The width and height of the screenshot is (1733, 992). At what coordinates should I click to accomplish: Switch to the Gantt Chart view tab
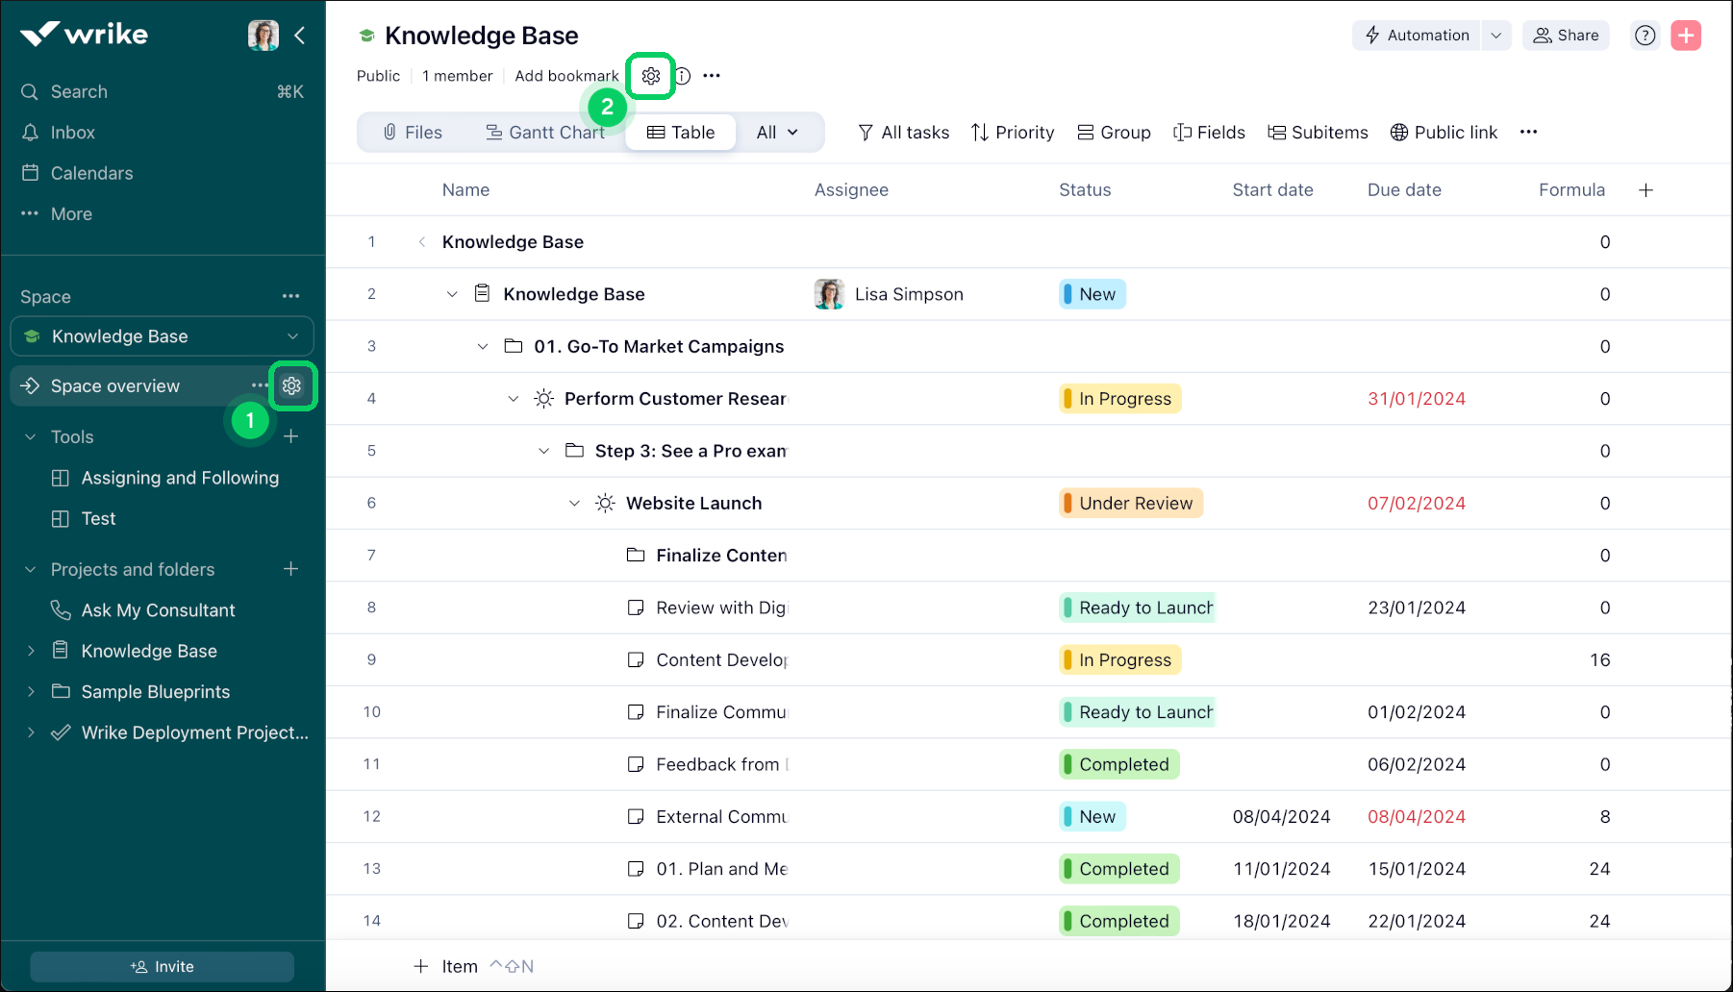tap(544, 133)
